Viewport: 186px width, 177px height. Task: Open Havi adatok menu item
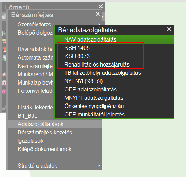[x=35, y=49]
